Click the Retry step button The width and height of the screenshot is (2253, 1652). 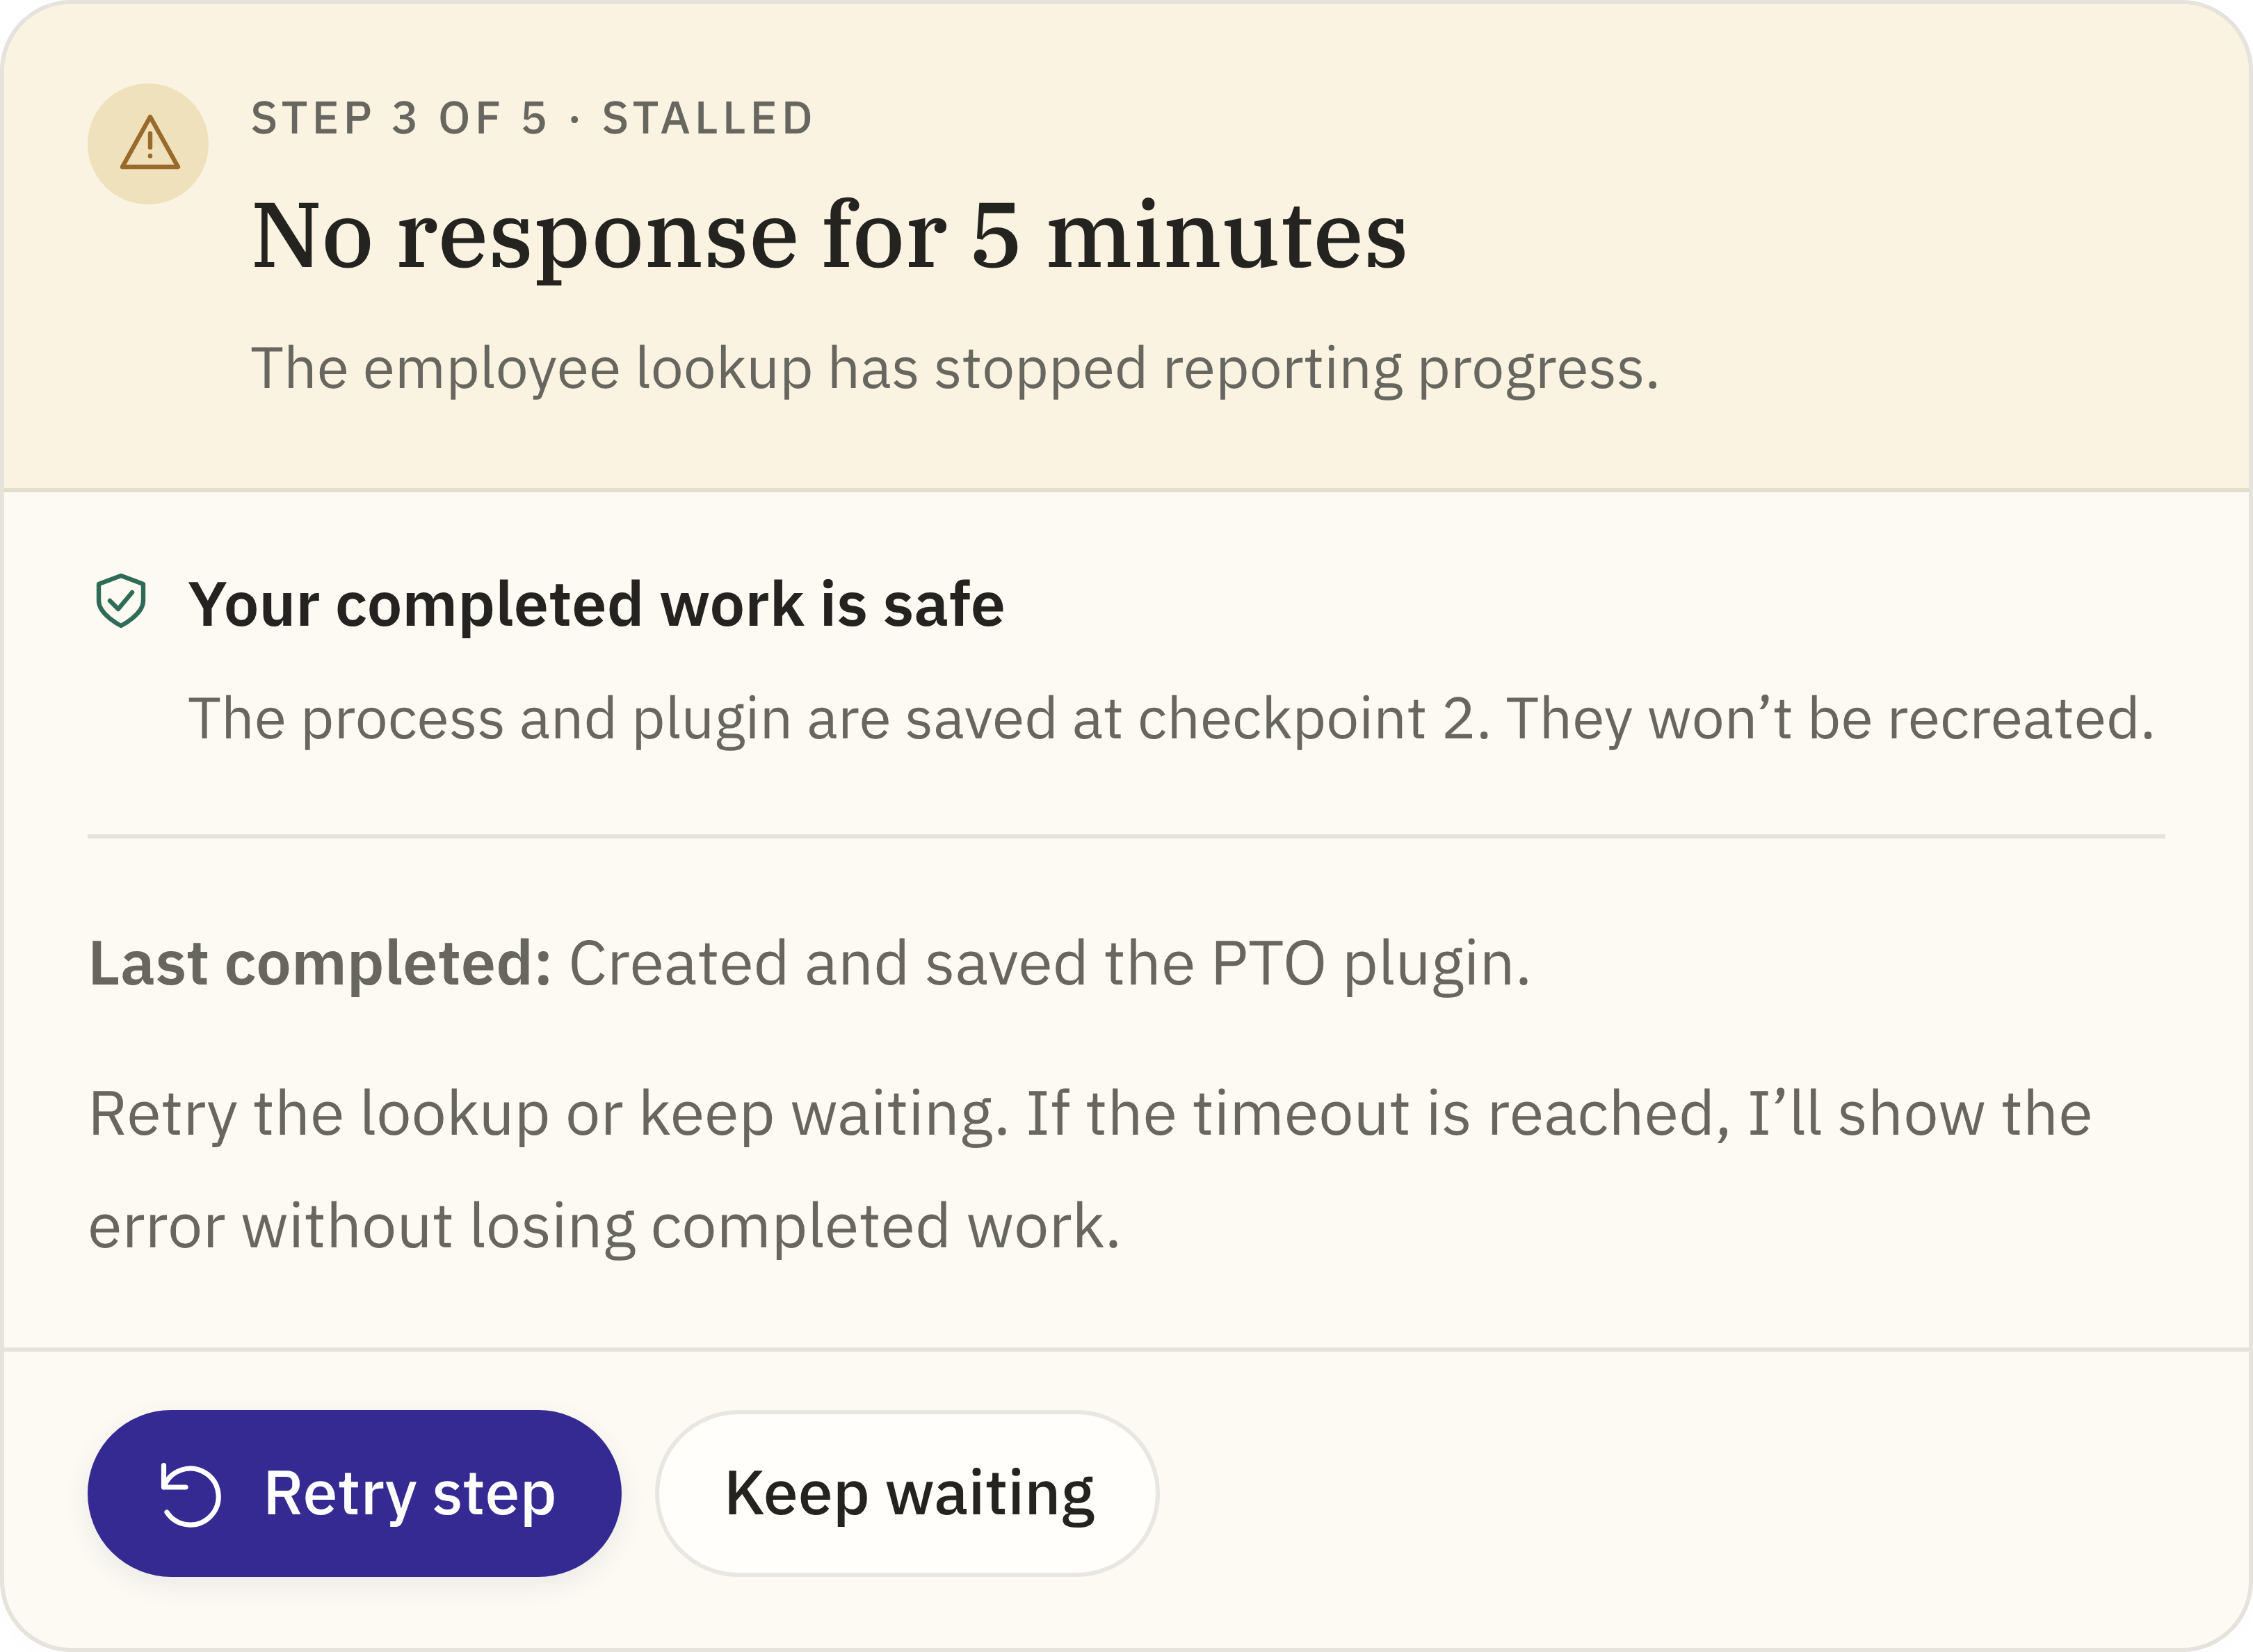(x=354, y=1493)
